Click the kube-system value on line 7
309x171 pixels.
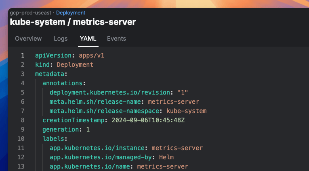[x=186, y=111]
